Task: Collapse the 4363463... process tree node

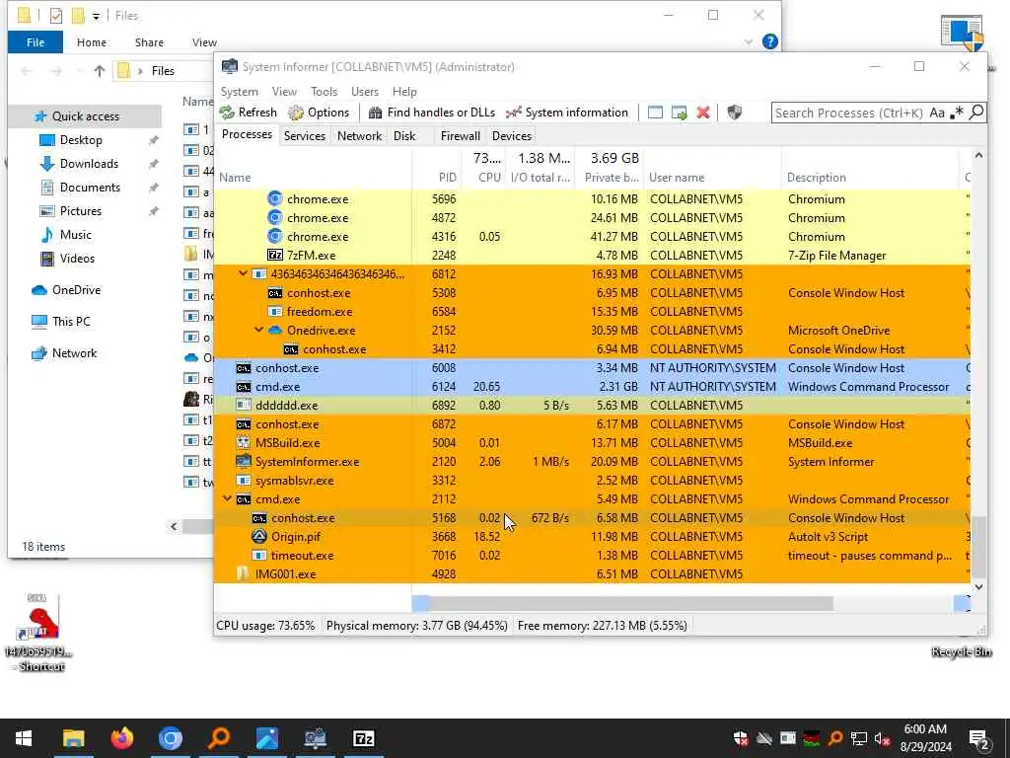Action: pos(243,274)
